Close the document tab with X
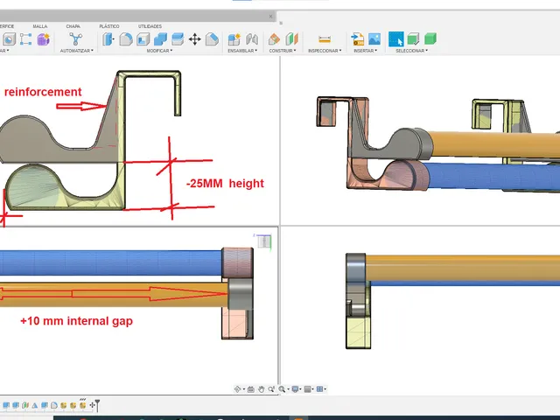 (x=270, y=17)
